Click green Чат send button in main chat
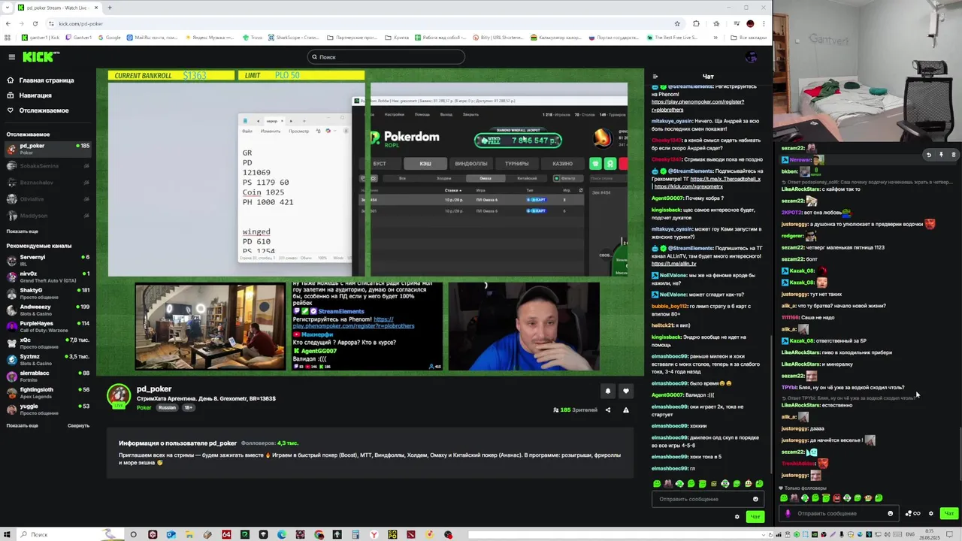Viewport: 962px width, 541px height. coord(755,516)
